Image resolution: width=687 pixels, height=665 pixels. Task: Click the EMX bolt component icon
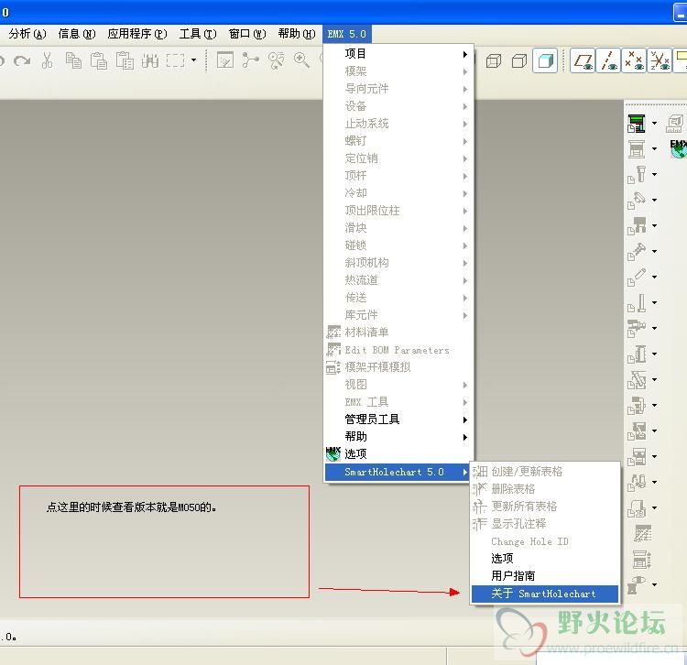click(637, 252)
